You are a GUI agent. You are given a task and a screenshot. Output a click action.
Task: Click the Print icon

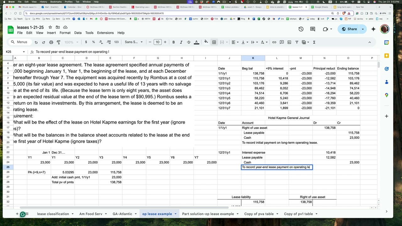click(51, 42)
